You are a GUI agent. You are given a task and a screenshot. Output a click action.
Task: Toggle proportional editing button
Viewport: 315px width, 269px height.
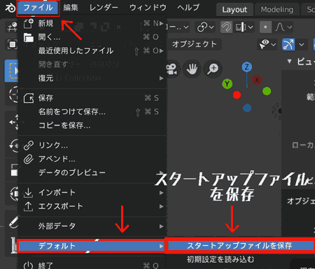click(x=265, y=27)
